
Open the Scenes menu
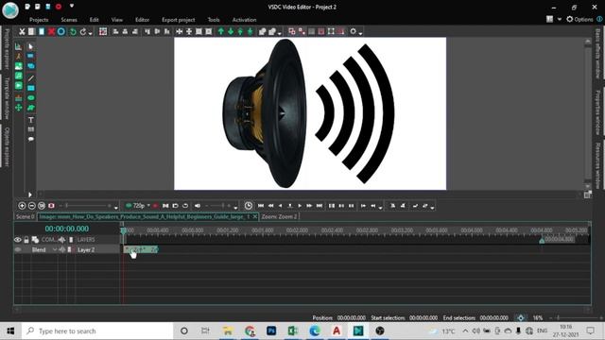pos(69,20)
